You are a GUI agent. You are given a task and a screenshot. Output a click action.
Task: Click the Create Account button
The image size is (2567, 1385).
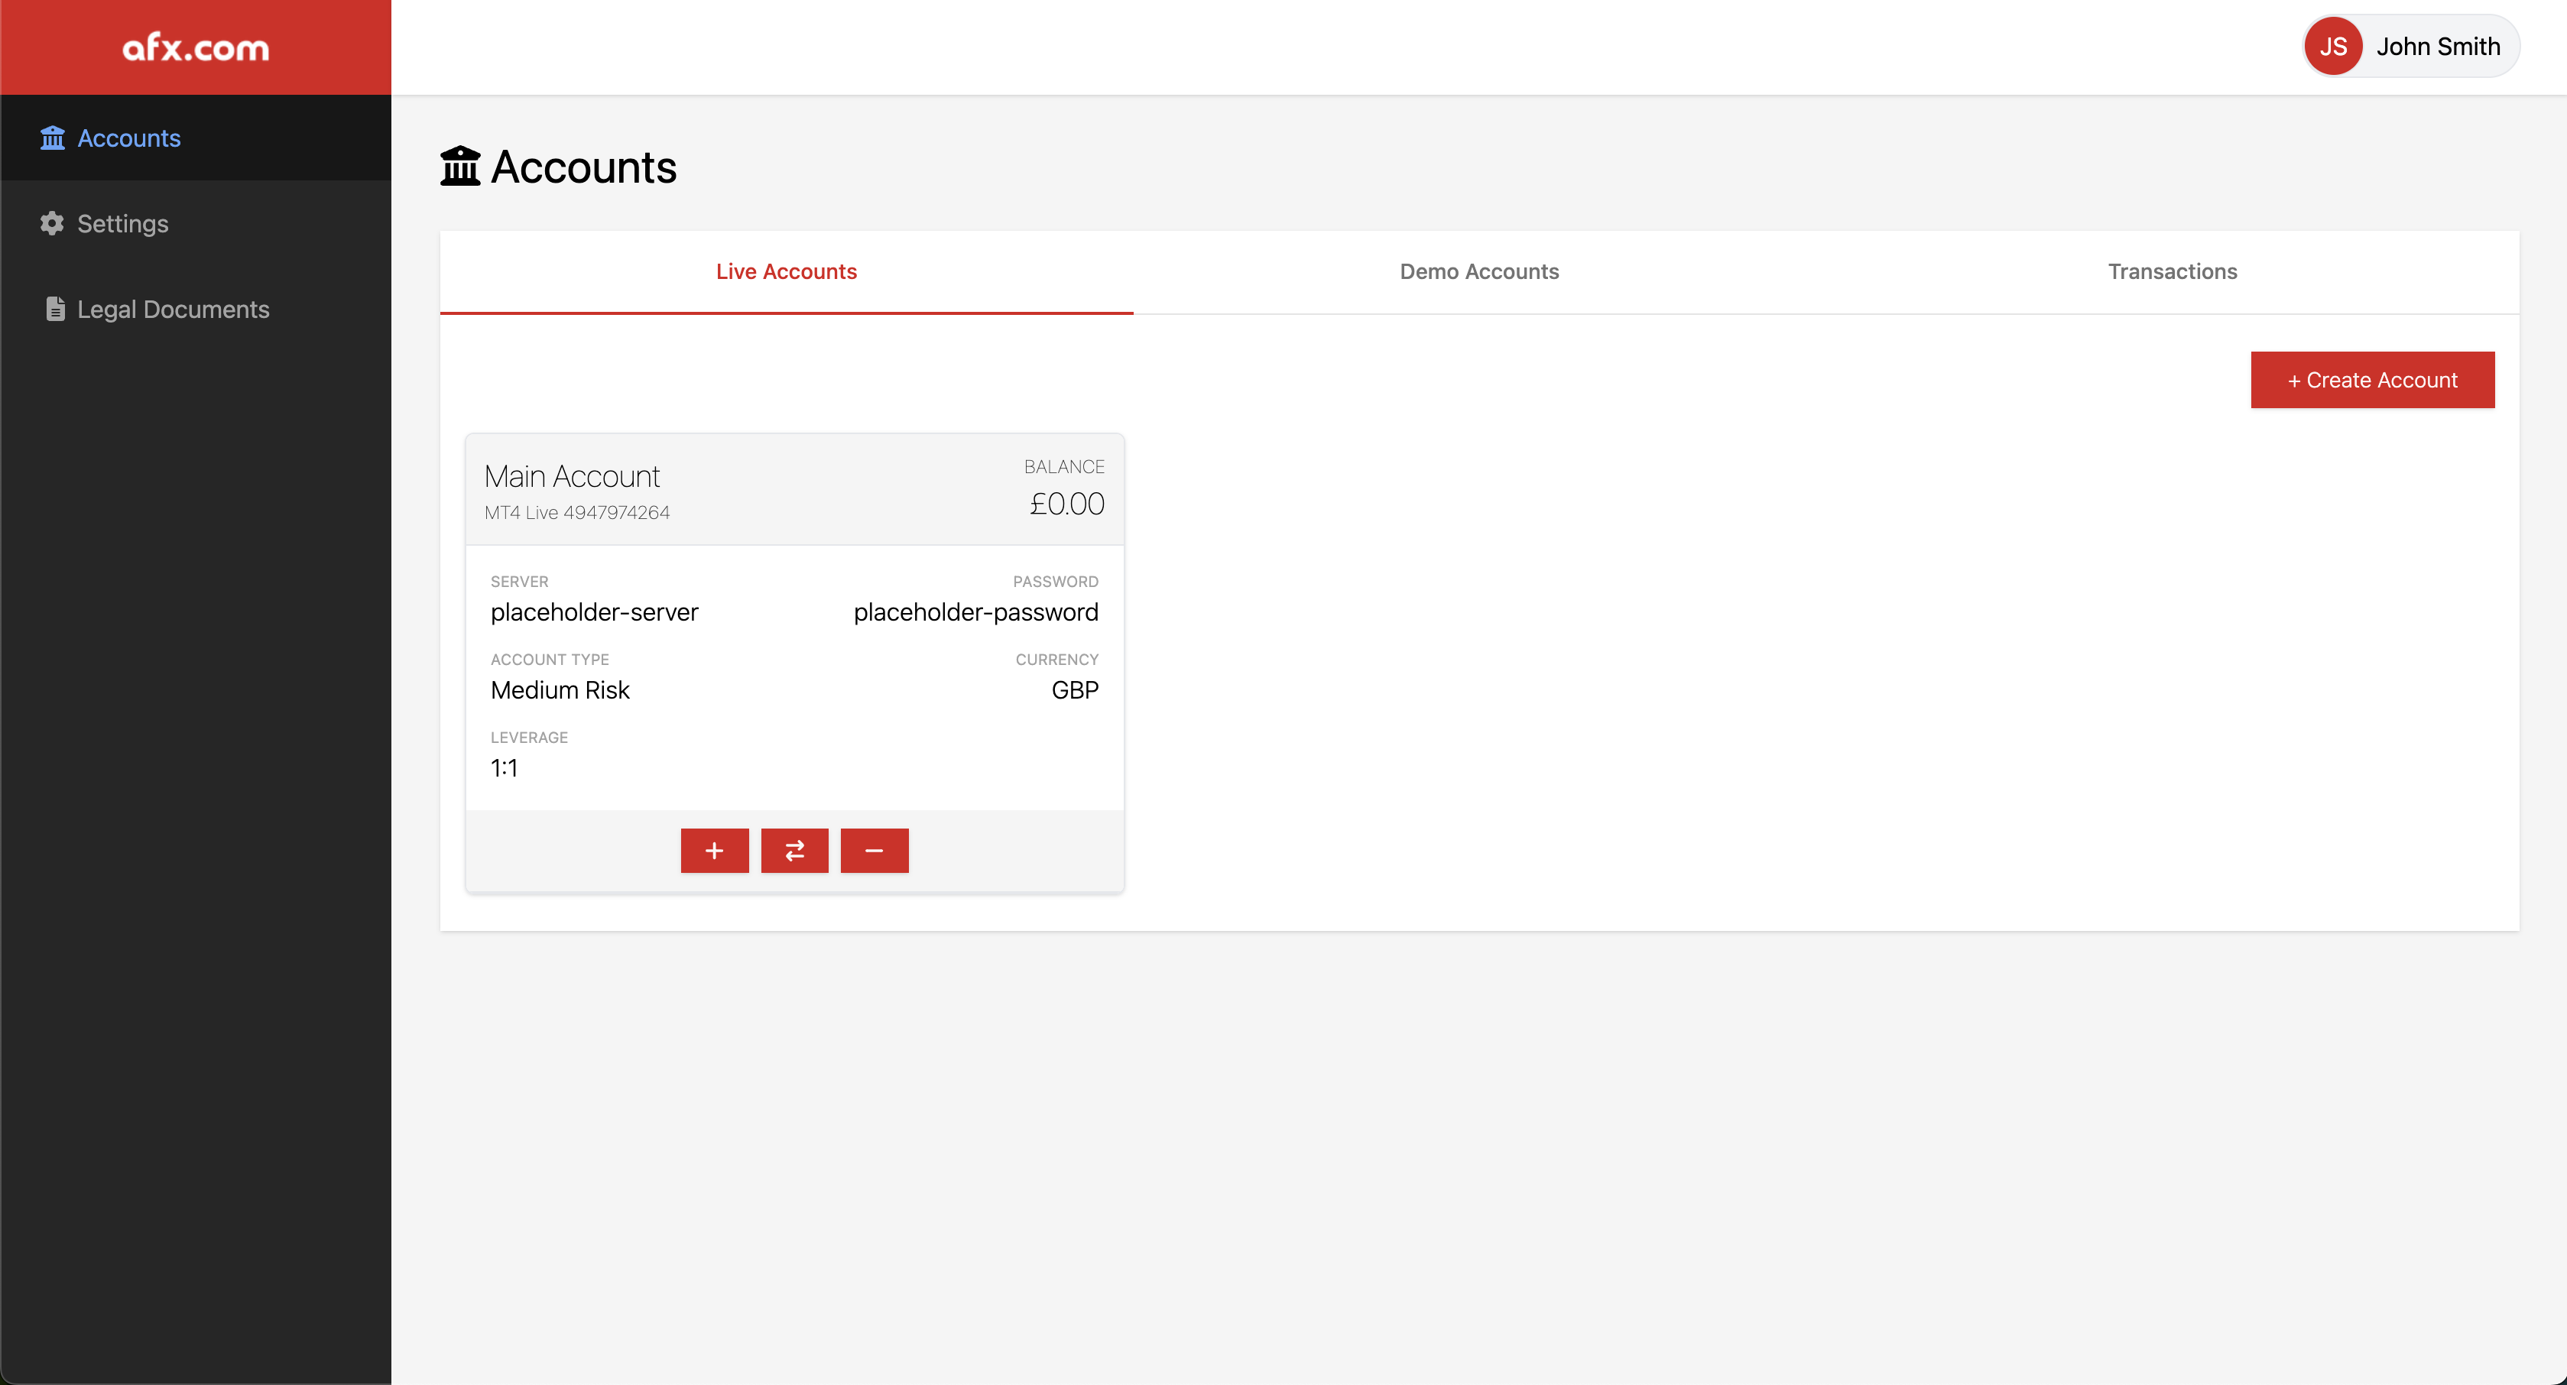[x=2373, y=378]
